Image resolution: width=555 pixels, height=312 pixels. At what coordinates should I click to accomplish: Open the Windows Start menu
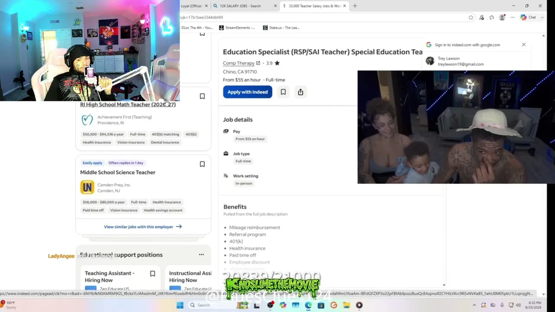tap(180, 305)
